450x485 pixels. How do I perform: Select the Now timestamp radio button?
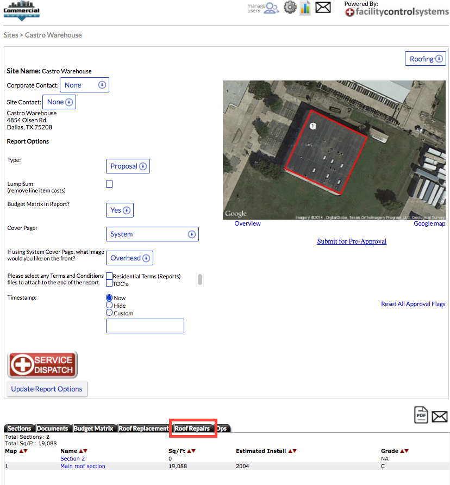point(109,297)
